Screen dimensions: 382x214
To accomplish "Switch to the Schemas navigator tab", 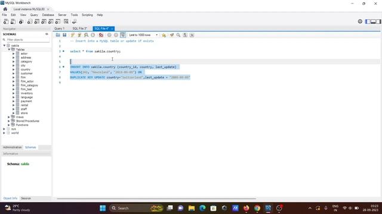I will tap(30, 147).
